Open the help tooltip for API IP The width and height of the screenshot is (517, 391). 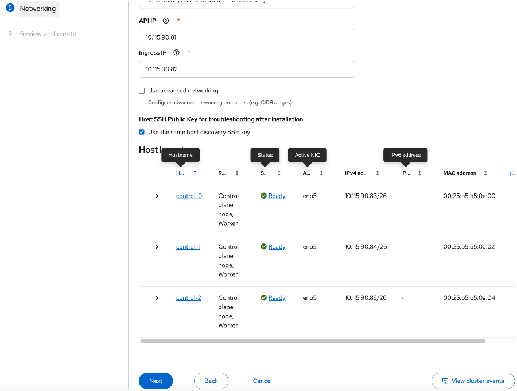tap(165, 20)
